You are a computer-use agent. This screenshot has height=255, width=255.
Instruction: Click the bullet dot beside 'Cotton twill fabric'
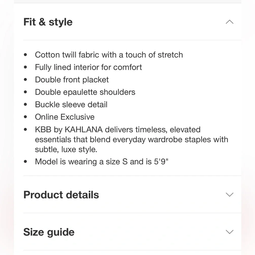coord(25,55)
